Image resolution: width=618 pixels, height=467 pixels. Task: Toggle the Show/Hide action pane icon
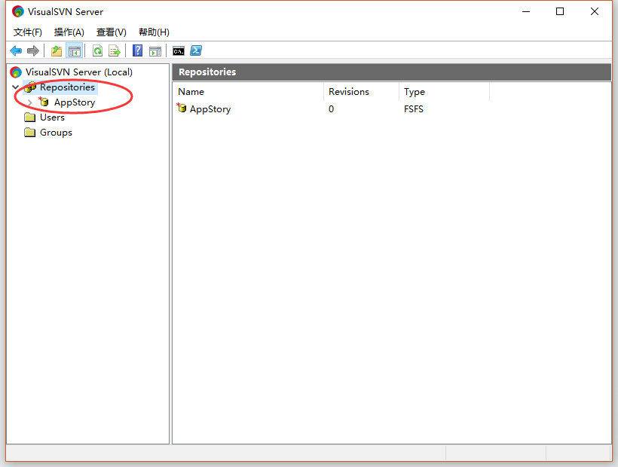coord(155,50)
